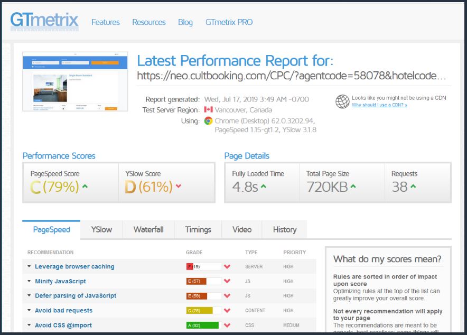Click green up arrow beside PageSpeed Score
The width and height of the screenshot is (467, 335).
(x=85, y=187)
